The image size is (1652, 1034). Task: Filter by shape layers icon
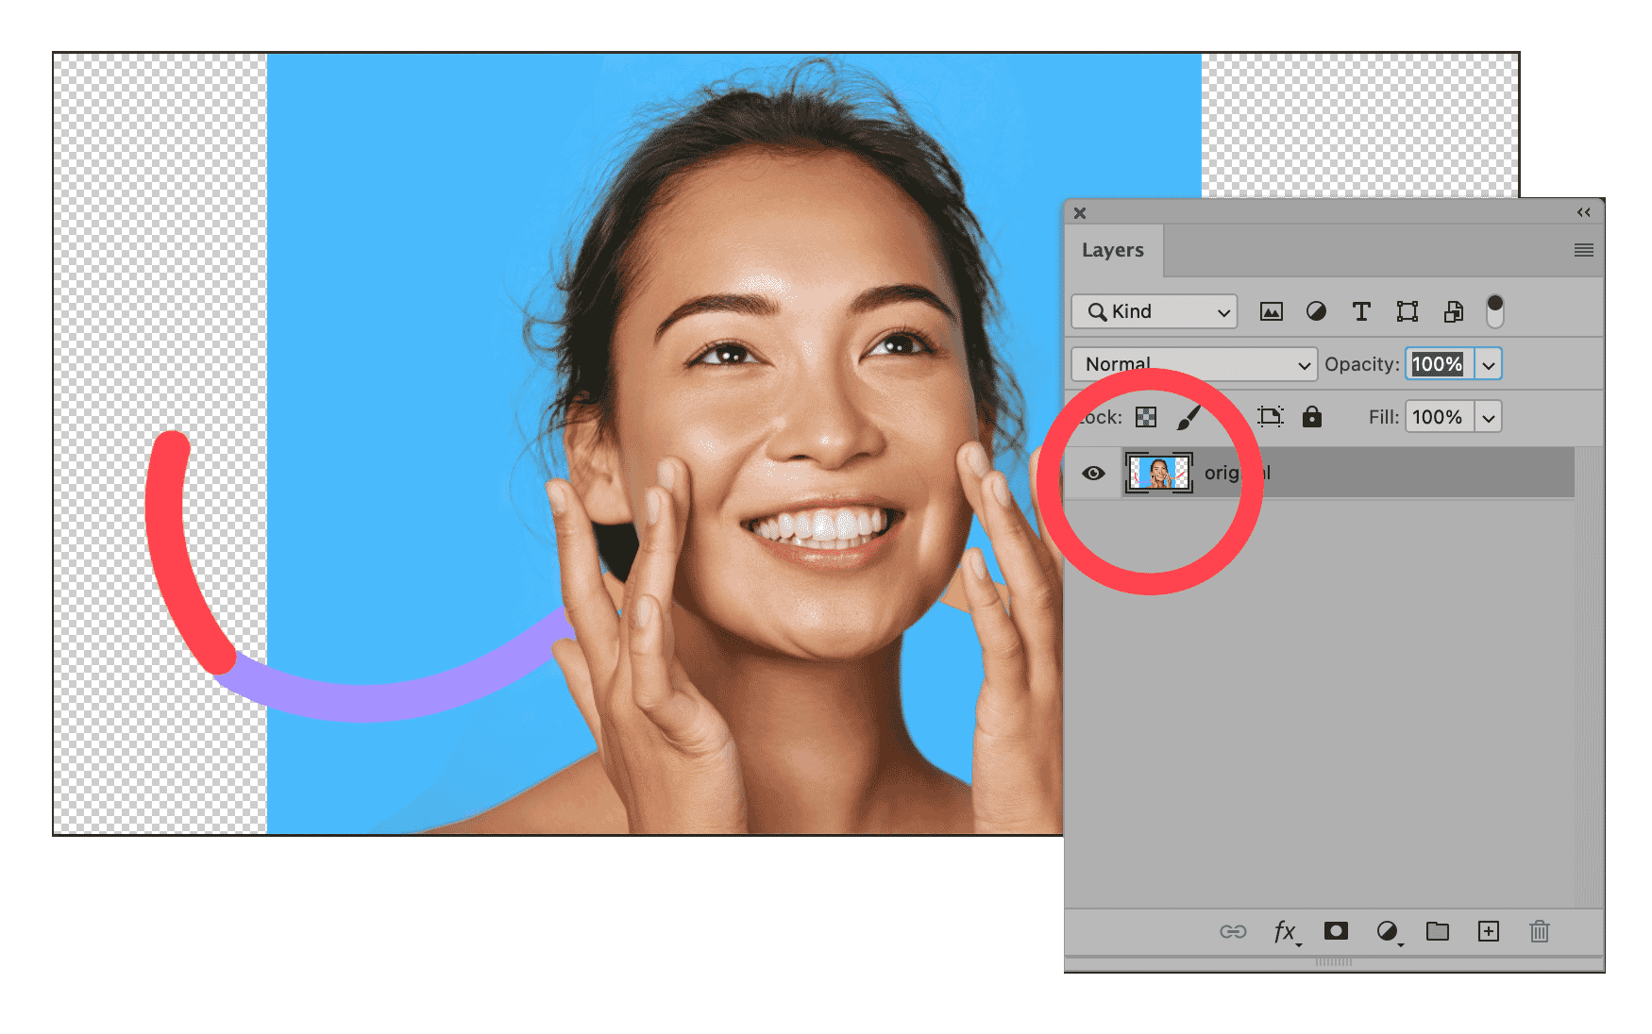(x=1407, y=311)
